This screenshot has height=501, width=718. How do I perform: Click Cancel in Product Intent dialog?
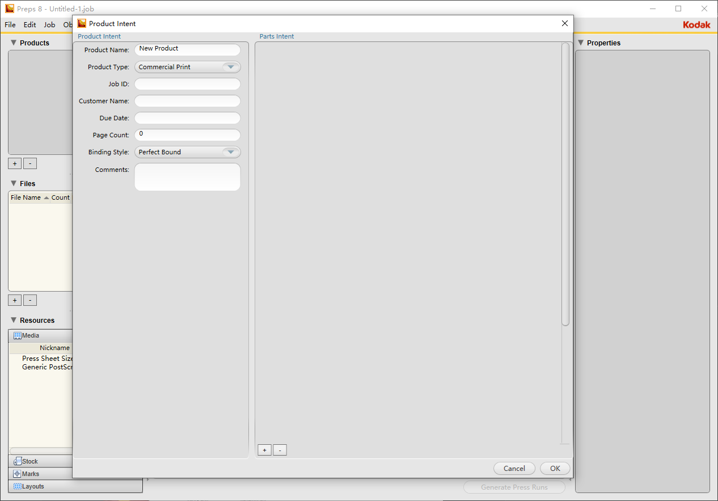click(x=514, y=469)
